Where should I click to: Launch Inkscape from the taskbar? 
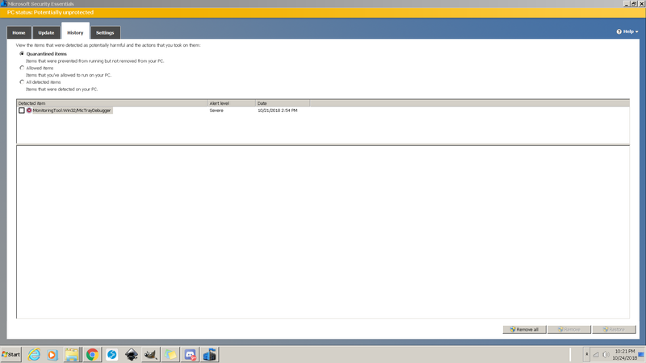[x=132, y=354]
